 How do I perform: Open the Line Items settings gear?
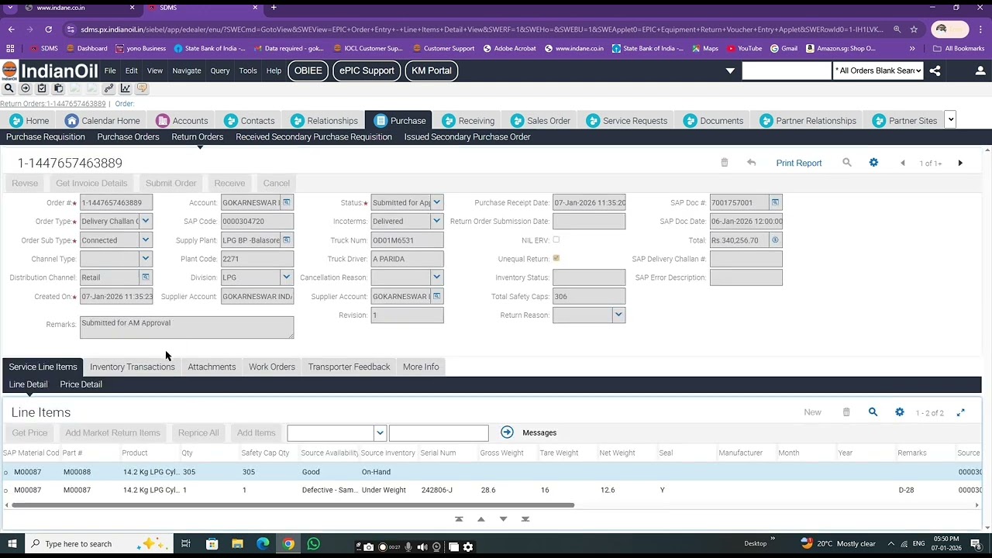[900, 412]
